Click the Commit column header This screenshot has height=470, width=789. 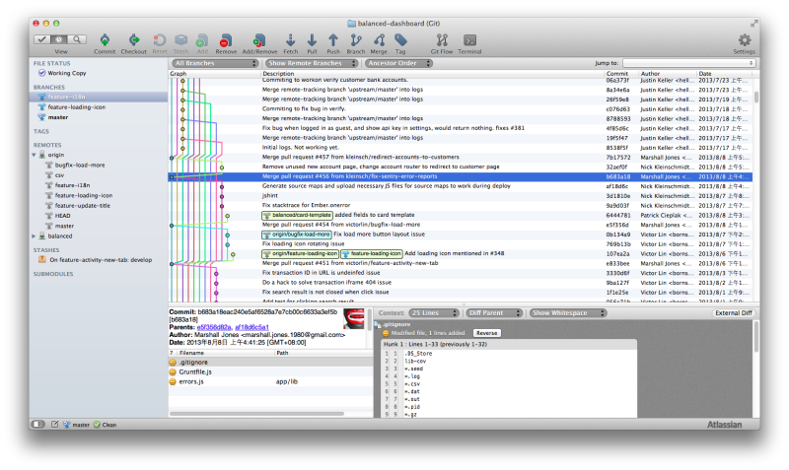621,73
